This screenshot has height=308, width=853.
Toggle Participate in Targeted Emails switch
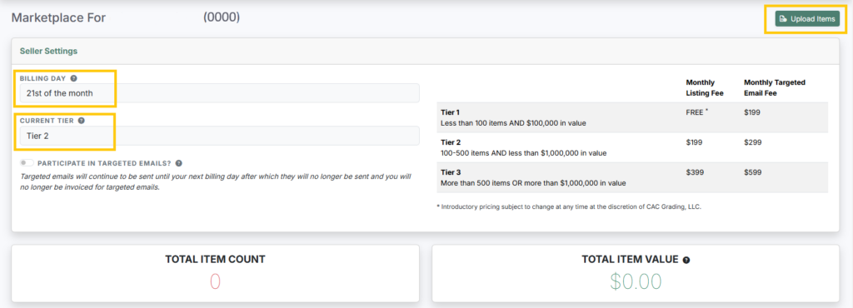pos(27,163)
